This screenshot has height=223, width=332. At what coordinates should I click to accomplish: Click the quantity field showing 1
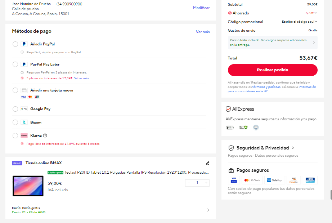click(197, 183)
